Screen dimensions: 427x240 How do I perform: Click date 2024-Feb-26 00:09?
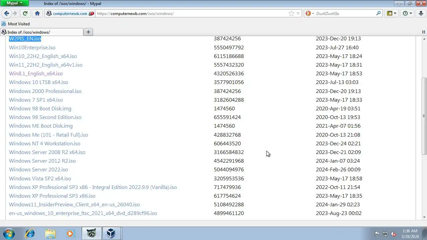point(338,170)
